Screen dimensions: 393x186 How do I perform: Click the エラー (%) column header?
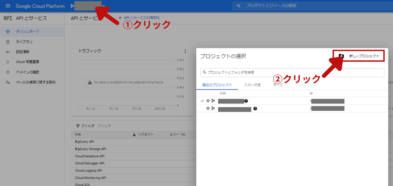tap(177, 135)
